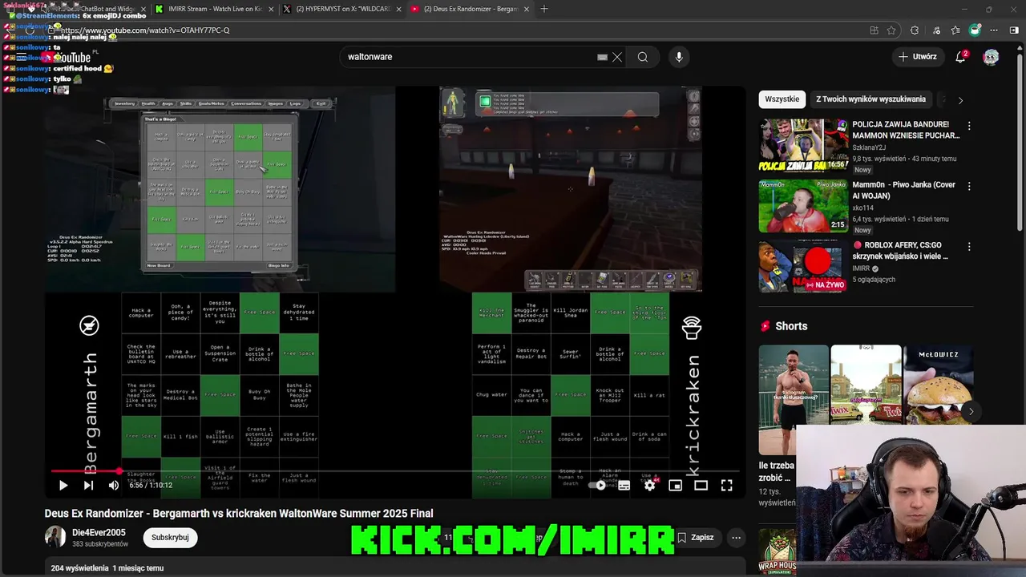
Task: Click Die4Ever2005 channel avatar
Action: point(55,537)
